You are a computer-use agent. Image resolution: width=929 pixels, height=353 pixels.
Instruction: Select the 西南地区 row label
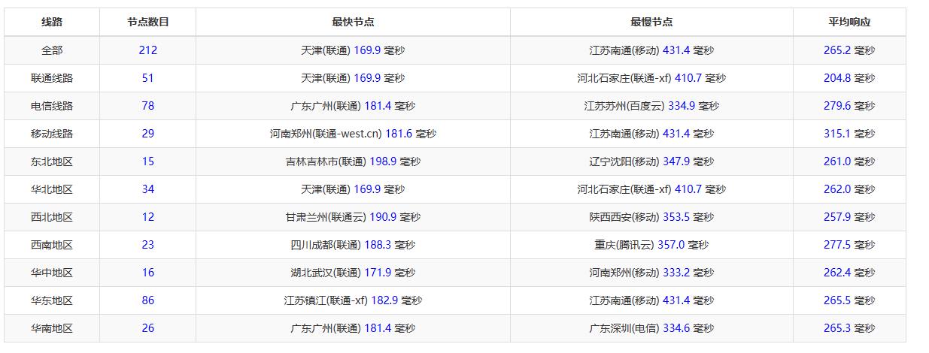pyautogui.click(x=52, y=245)
